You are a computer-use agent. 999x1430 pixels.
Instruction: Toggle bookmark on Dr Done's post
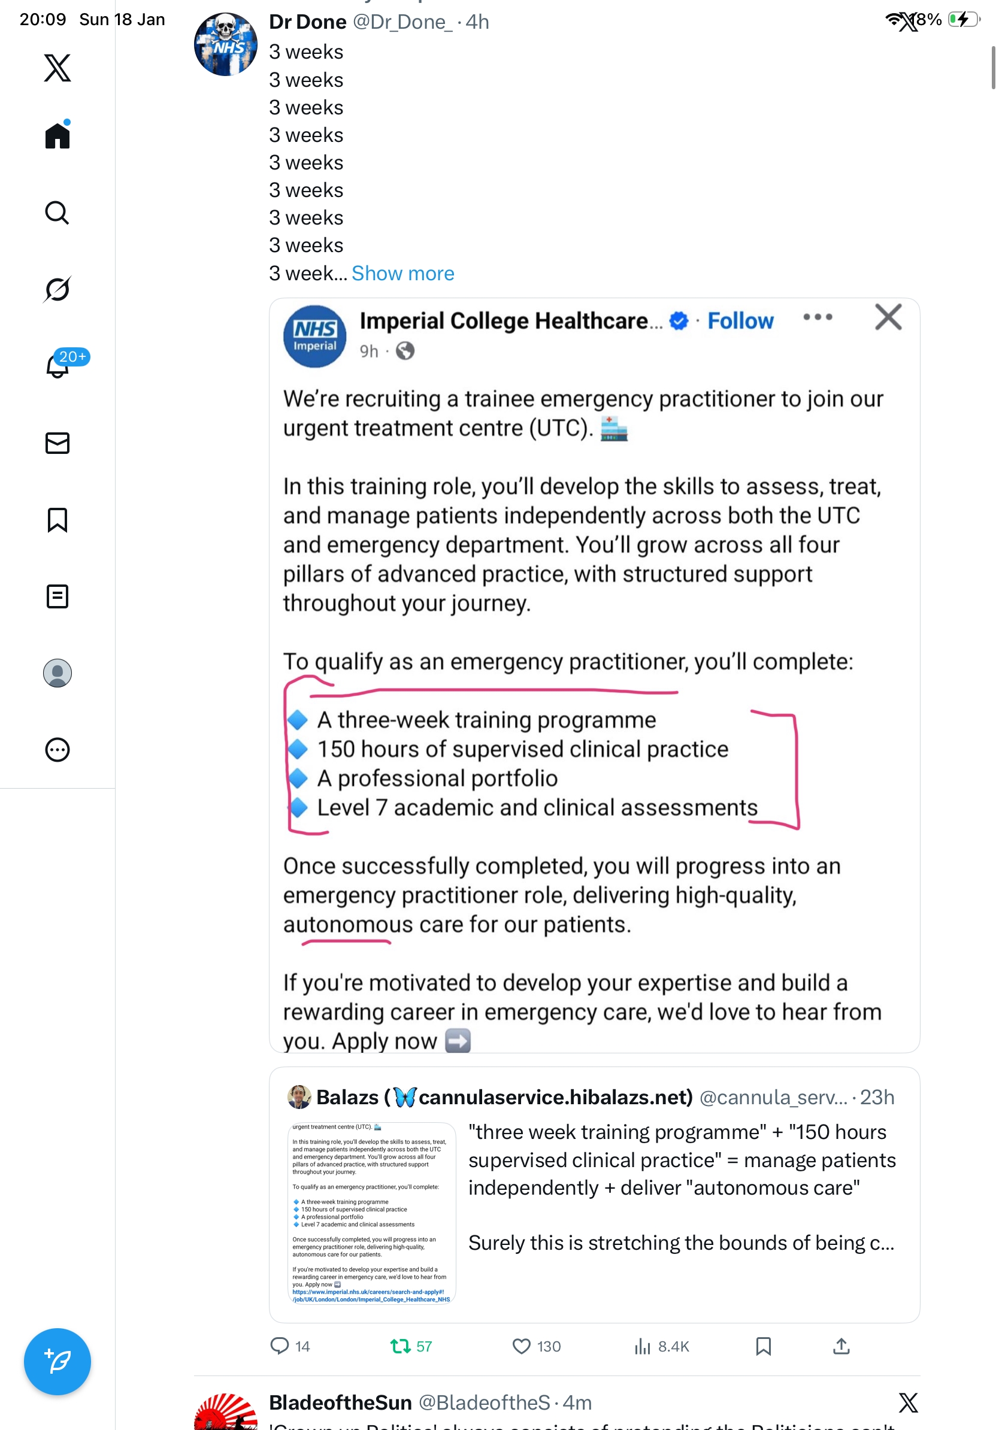(x=764, y=1347)
